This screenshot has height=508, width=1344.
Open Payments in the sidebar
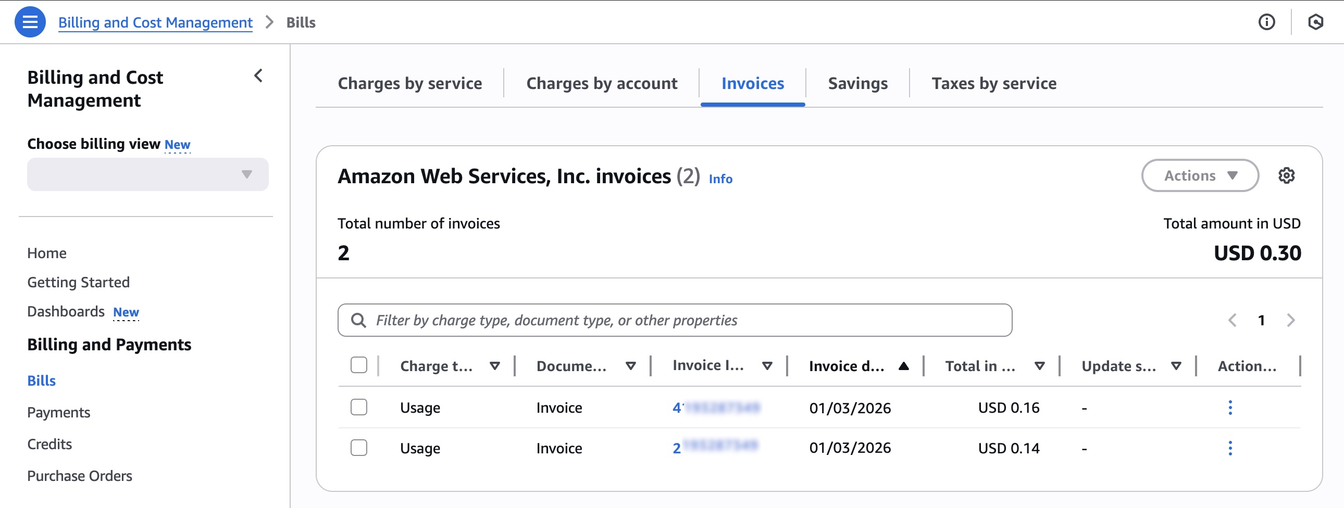(x=58, y=412)
